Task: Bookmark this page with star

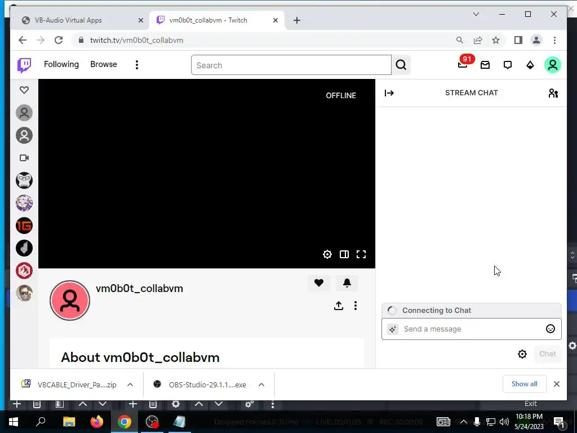Action: [x=496, y=40]
